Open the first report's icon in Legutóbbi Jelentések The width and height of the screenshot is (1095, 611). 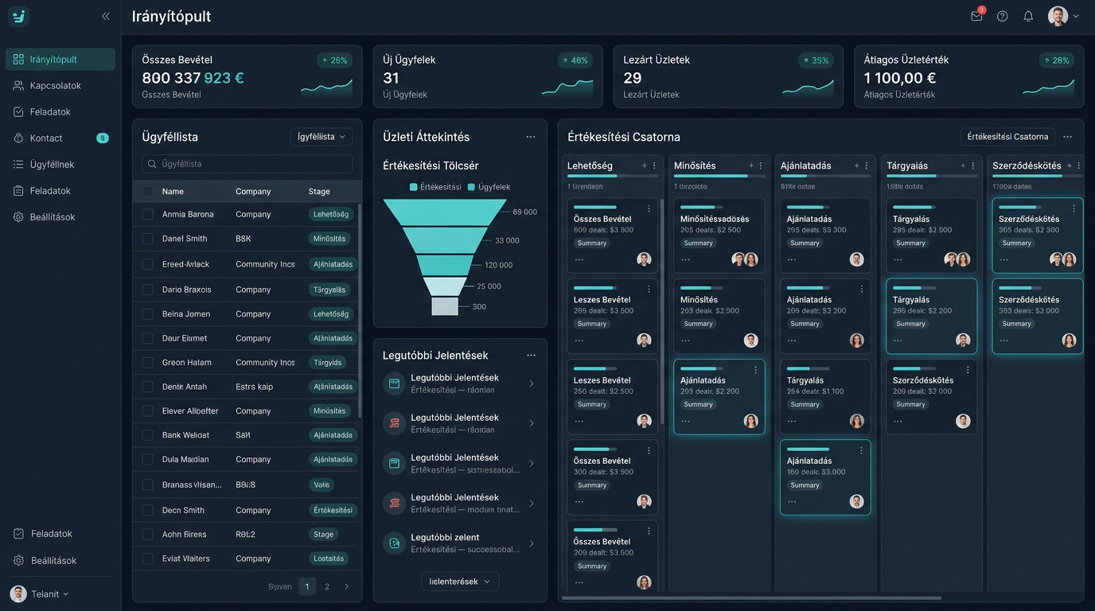point(393,383)
